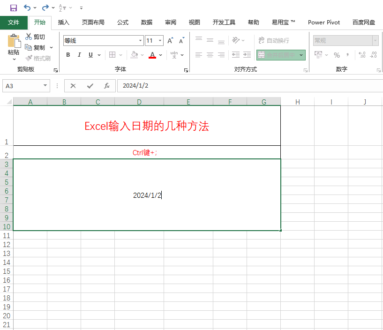This screenshot has width=383, height=330.
Task: Click the center horizontally icon
Action: click(x=210, y=55)
